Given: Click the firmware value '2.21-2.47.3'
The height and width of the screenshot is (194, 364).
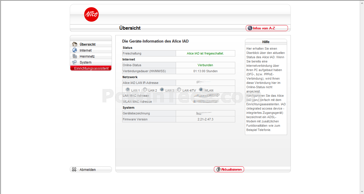Looking at the screenshot, I should (205, 119).
